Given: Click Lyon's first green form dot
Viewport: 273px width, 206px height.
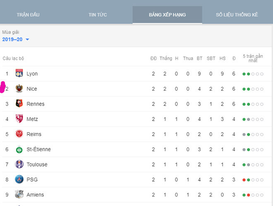Looking at the screenshot, I should coord(244,74).
